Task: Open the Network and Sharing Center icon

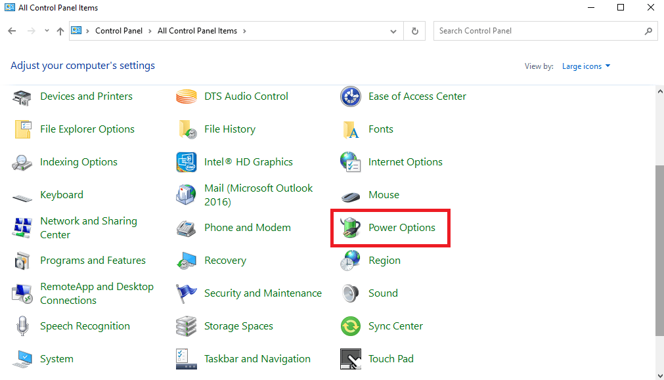Action: tap(22, 228)
